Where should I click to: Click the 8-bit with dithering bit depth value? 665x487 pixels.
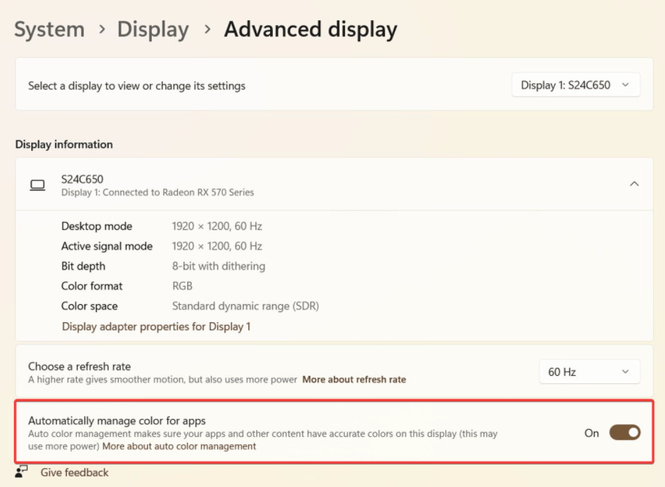coord(219,266)
